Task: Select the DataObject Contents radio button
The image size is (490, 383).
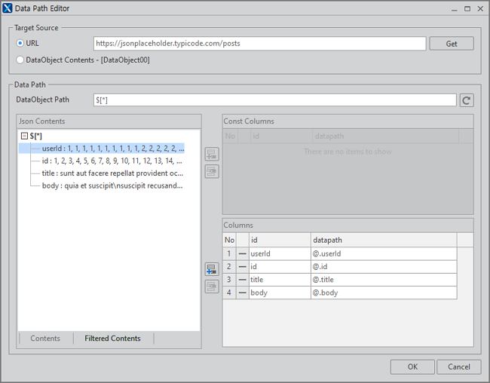Action: point(20,60)
